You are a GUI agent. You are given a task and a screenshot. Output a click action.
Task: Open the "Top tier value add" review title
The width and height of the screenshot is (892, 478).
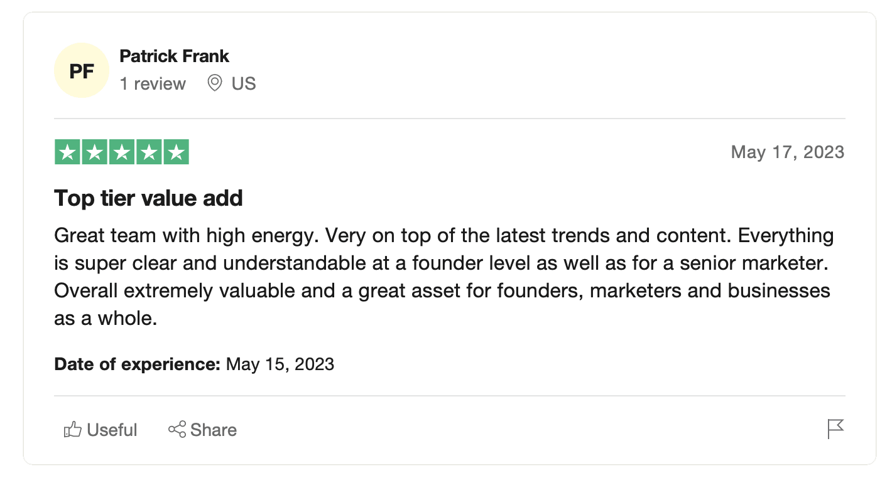tap(148, 198)
